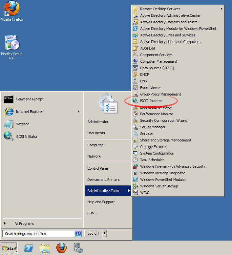Open Active Directory Domains and Trusts icon

pos(135,22)
